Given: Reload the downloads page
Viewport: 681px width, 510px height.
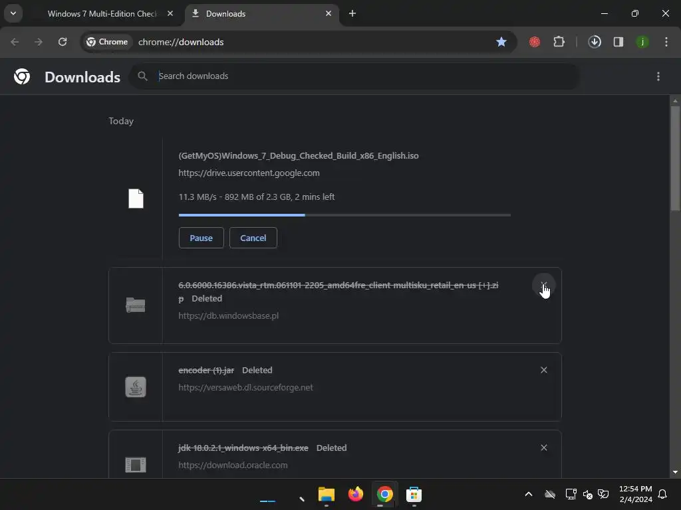Looking at the screenshot, I should tap(63, 42).
